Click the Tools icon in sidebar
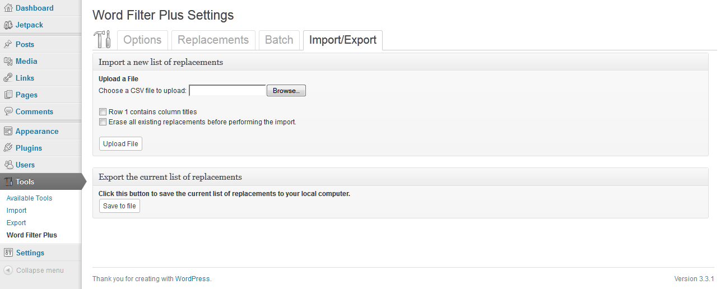Screen dimensions: 725x289 point(8,181)
